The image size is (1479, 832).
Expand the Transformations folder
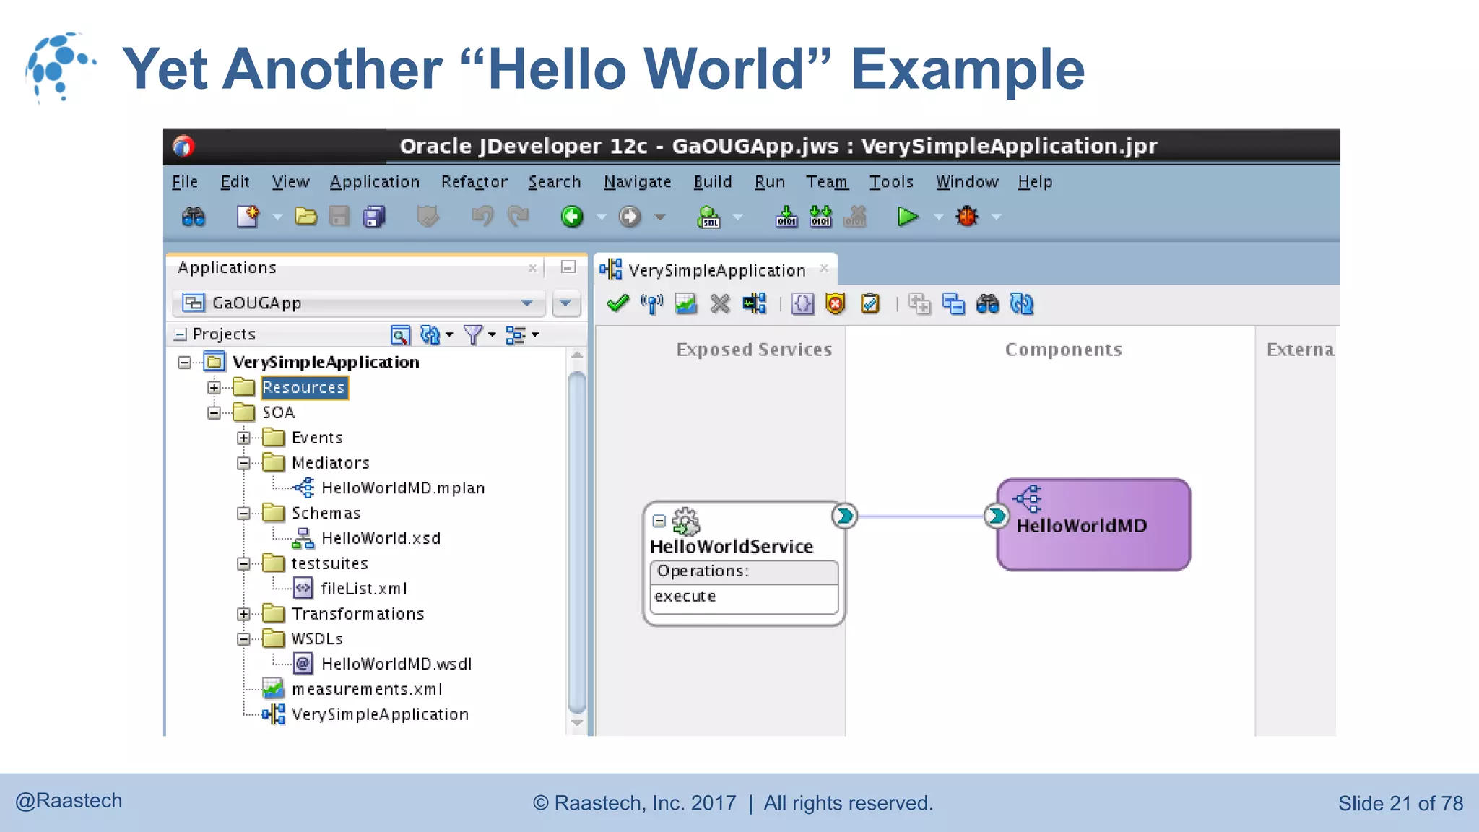pyautogui.click(x=243, y=614)
